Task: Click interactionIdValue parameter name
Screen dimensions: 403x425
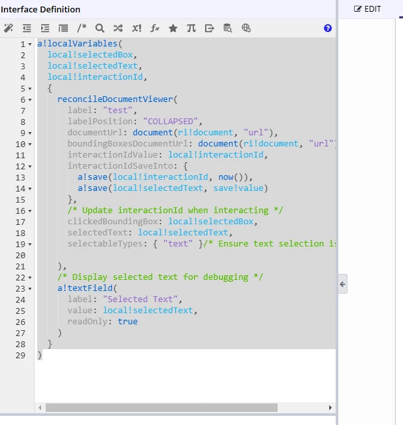Action: 112,155
